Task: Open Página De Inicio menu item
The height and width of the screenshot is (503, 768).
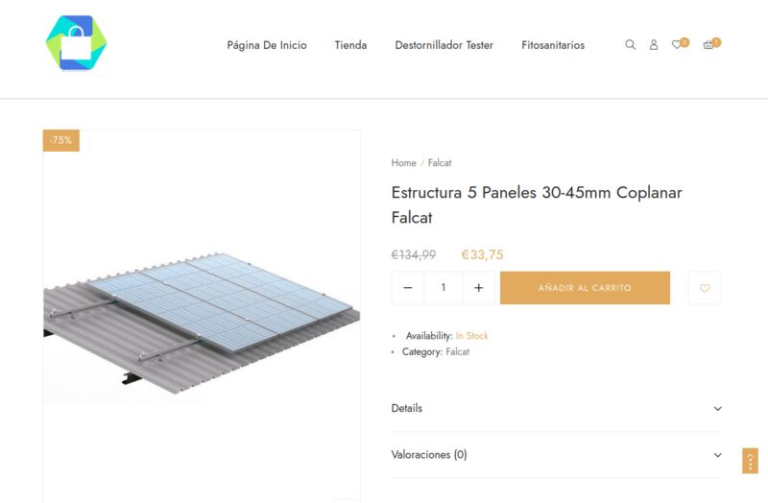Action: point(267,45)
